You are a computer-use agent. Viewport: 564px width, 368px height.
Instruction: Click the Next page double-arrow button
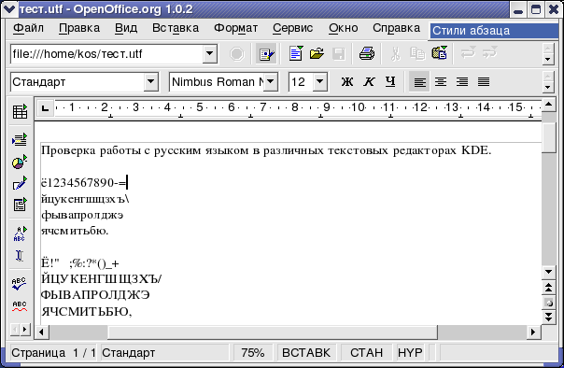pyautogui.click(x=549, y=317)
